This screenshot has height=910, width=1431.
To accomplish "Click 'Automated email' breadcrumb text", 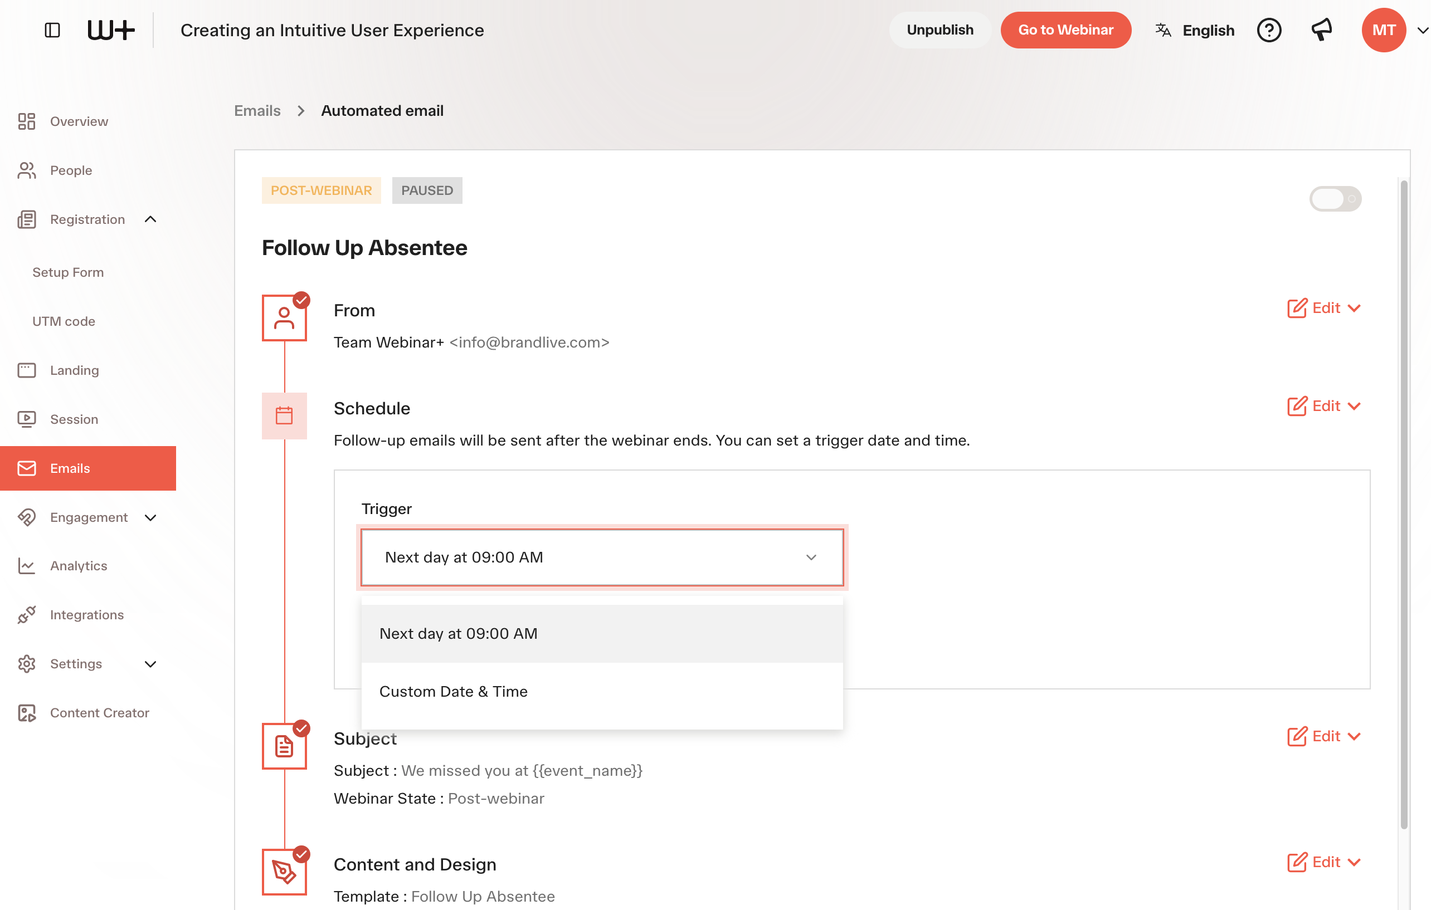I will 383,110.
